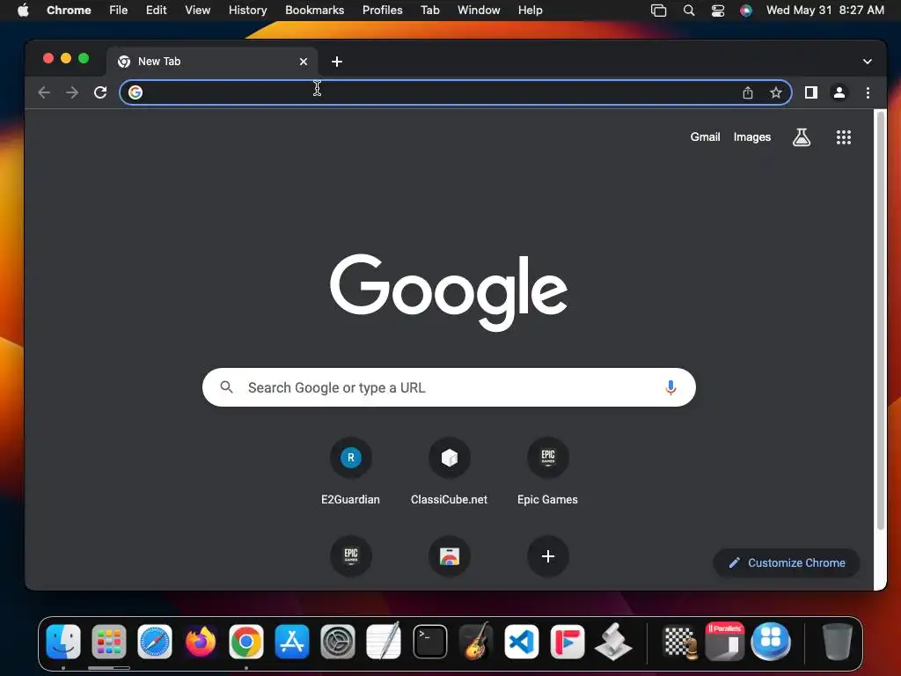Image resolution: width=901 pixels, height=676 pixels.
Task: Open the Bookmarks menu
Action: point(314,11)
